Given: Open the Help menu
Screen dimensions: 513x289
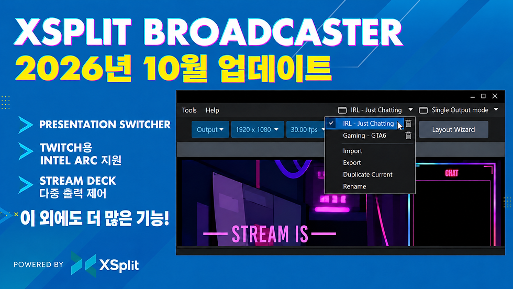Looking at the screenshot, I should click(x=213, y=110).
